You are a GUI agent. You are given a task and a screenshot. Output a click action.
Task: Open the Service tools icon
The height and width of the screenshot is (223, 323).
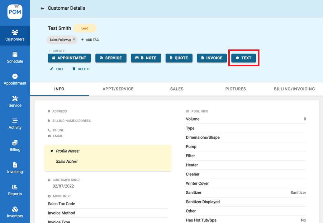[x=15, y=99]
